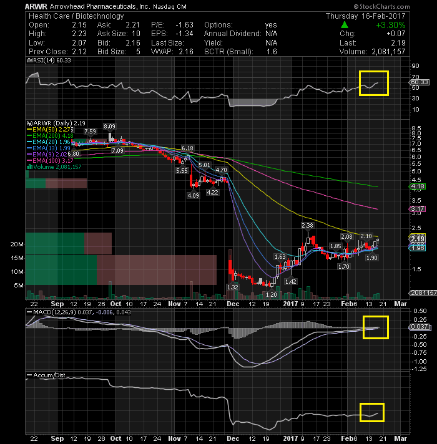
Task: Click the 1.20 low price label
Action: click(271, 295)
